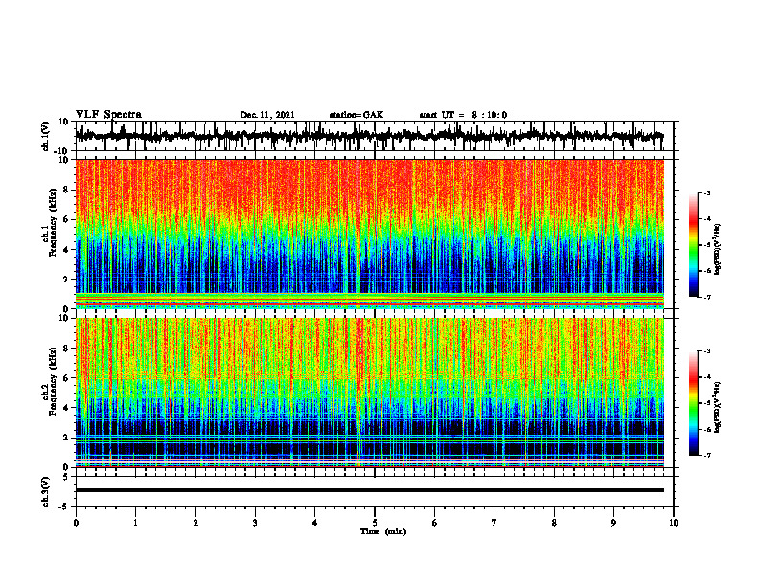Click the "station=GAK" header label
The height and width of the screenshot is (586, 759).
pos(356,115)
